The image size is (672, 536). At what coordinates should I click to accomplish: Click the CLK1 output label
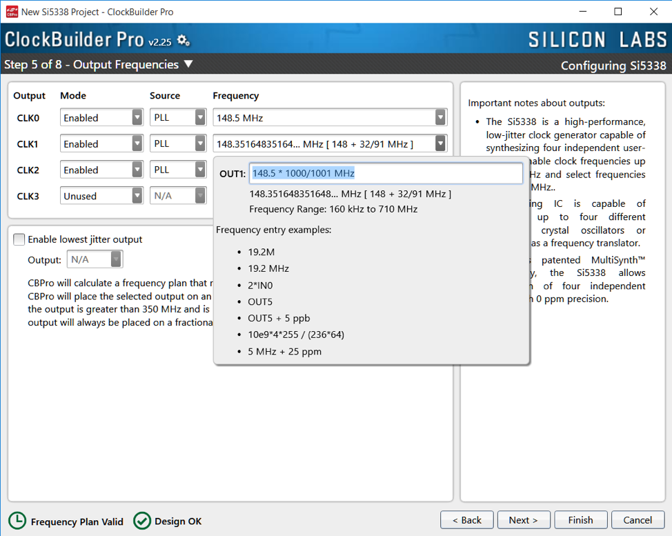pos(28,144)
